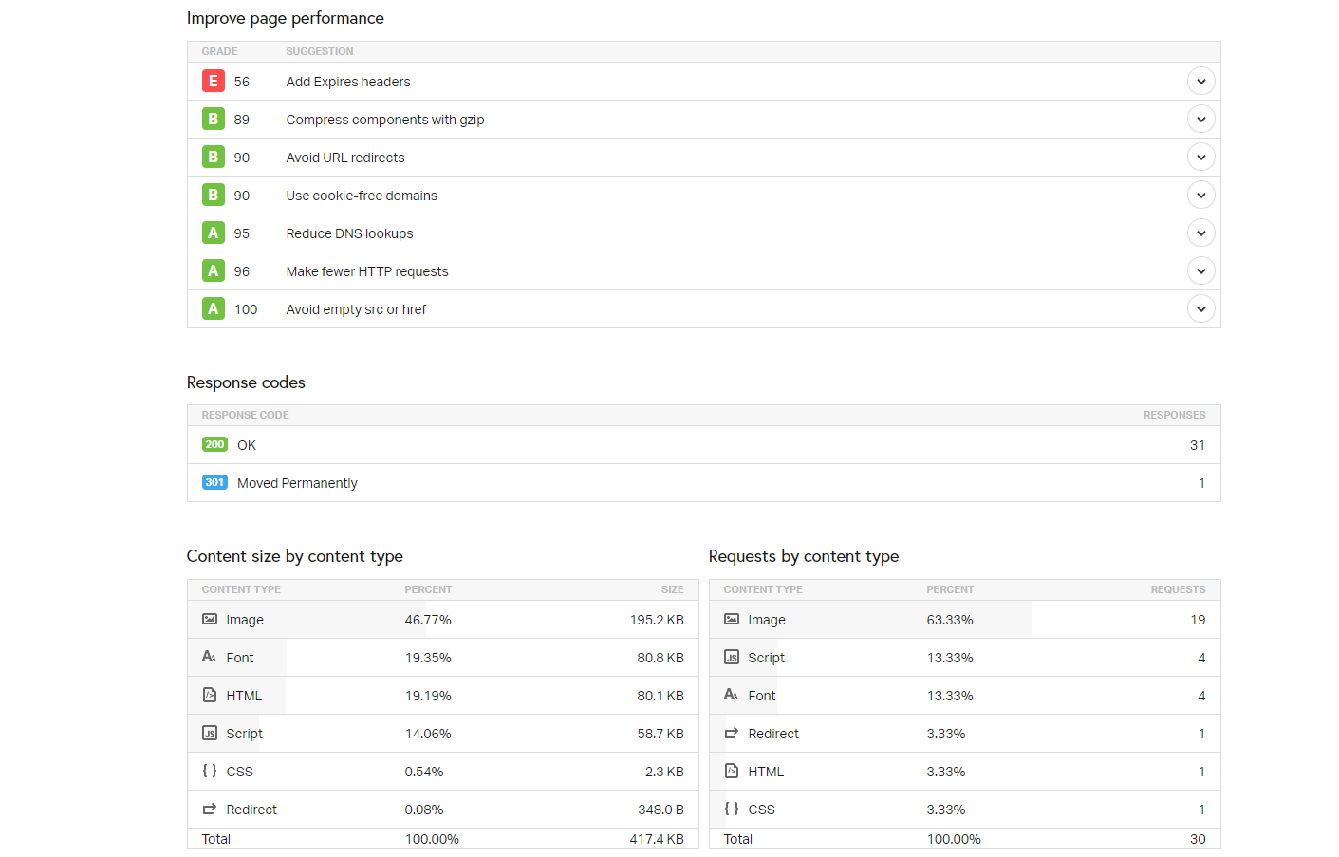Select the Image icon under requests by content type
The height and width of the screenshot is (857, 1339).
pyautogui.click(x=731, y=619)
